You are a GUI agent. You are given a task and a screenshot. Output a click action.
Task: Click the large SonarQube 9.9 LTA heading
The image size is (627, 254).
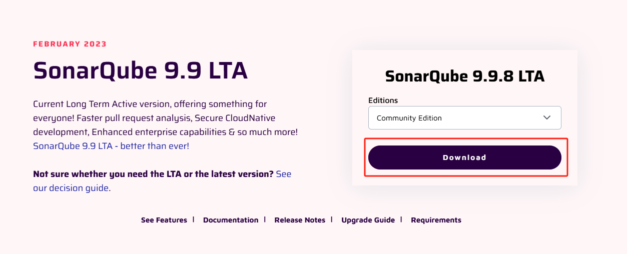click(x=140, y=70)
